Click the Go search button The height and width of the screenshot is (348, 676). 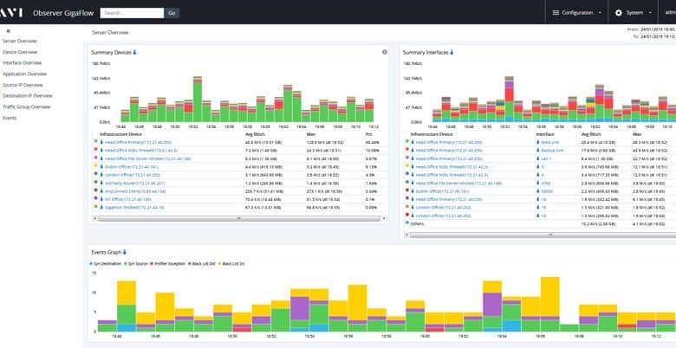(x=172, y=13)
